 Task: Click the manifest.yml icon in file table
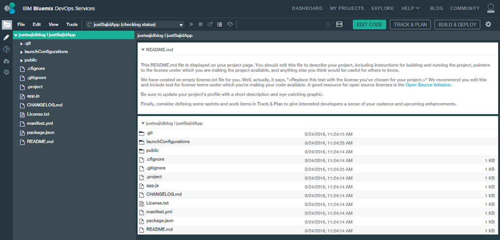click(x=142, y=212)
